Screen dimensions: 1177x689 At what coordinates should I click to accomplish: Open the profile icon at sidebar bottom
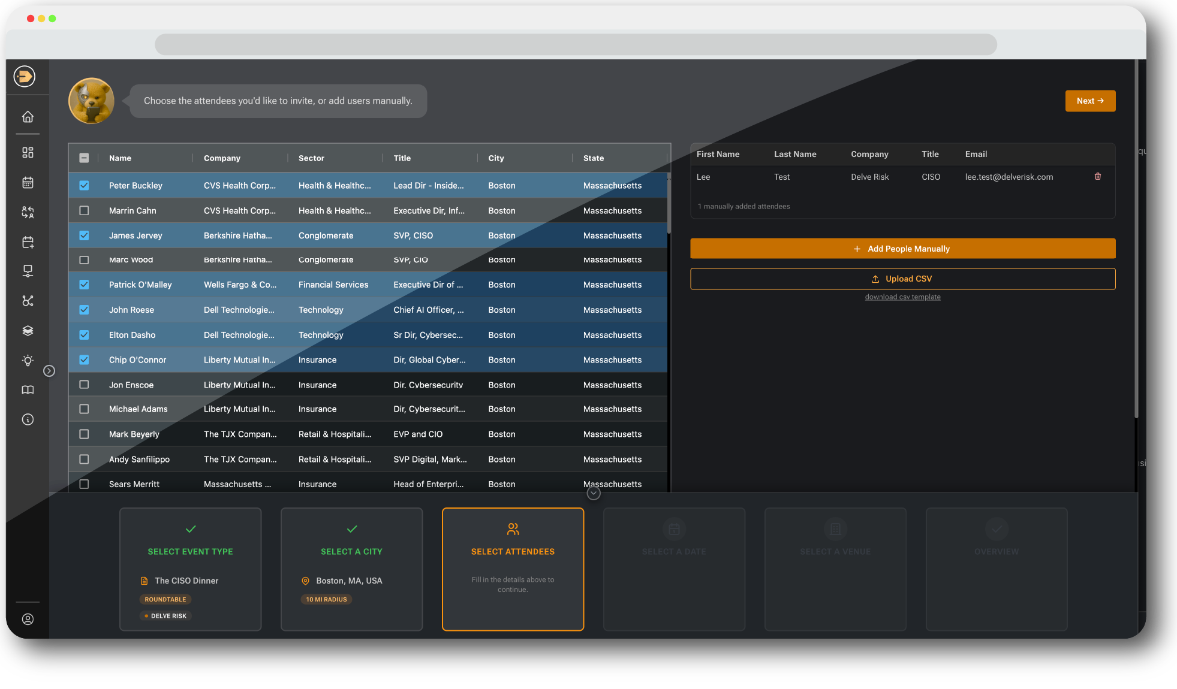click(28, 619)
